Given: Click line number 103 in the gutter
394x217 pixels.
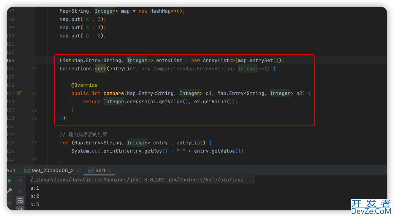Looking at the screenshot, I should pyautogui.click(x=10, y=60).
